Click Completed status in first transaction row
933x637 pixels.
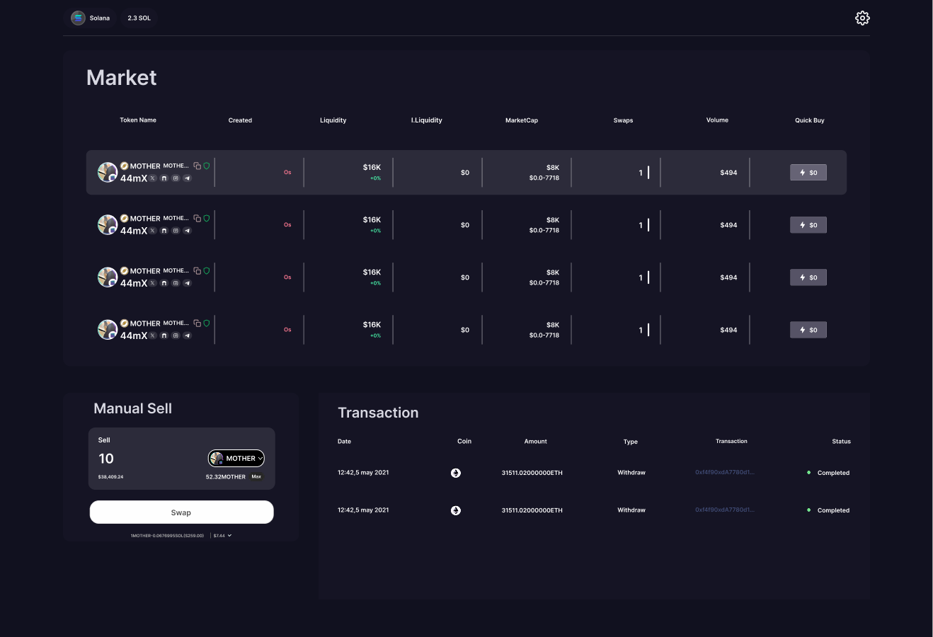click(828, 473)
